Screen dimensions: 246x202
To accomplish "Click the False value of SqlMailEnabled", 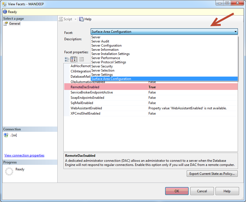I will click(x=152, y=103).
